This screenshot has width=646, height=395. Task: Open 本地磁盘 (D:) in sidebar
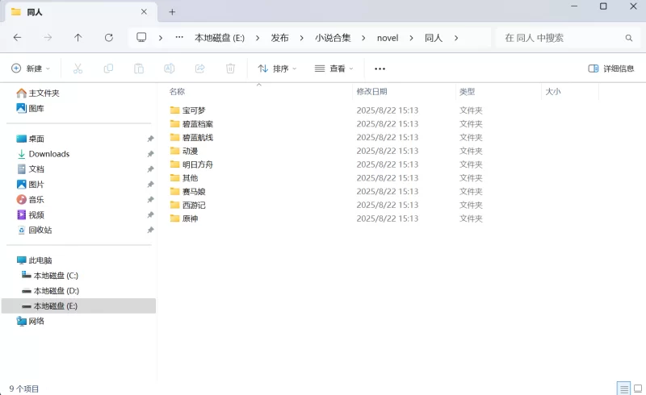click(x=50, y=291)
